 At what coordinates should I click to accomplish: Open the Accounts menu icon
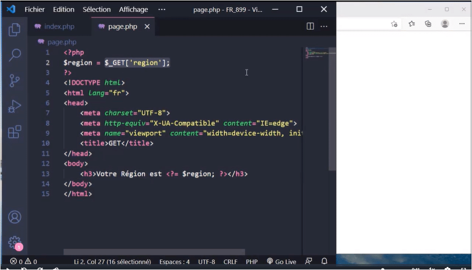tap(14, 217)
